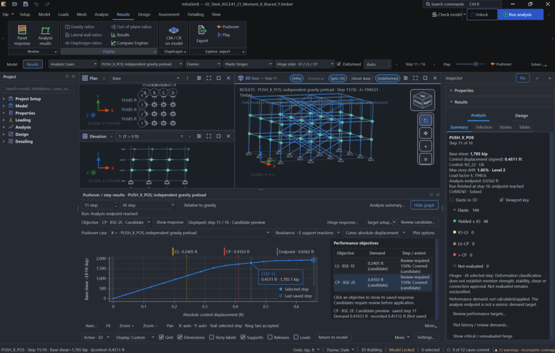Toggle the Deformed checkbox

339,64
